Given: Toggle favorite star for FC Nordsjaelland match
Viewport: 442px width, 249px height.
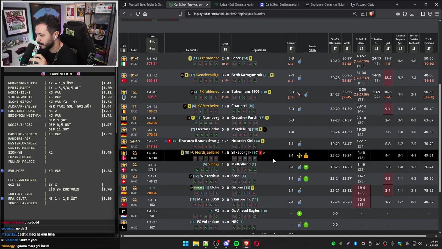Looking at the screenshot, I should tap(124, 153).
